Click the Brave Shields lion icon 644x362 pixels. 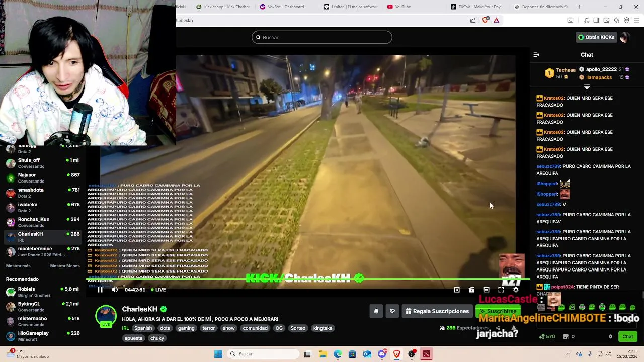[485, 20]
